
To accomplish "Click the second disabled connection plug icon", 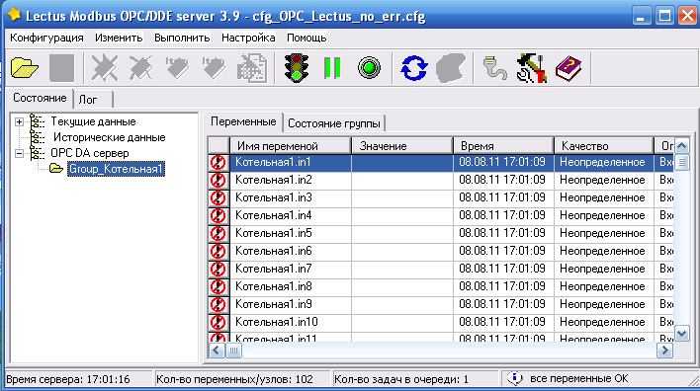I will click(140, 68).
